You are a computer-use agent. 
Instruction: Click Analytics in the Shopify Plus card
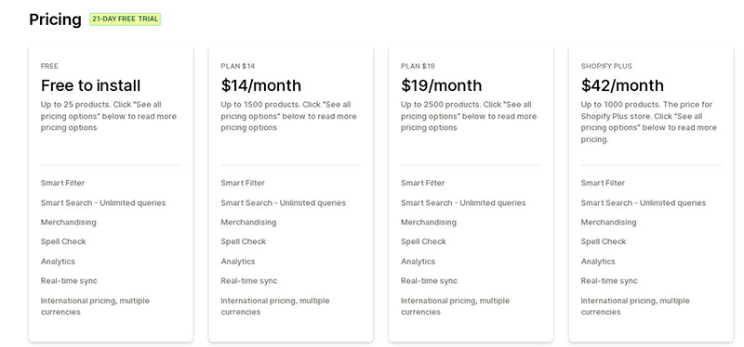tap(598, 262)
